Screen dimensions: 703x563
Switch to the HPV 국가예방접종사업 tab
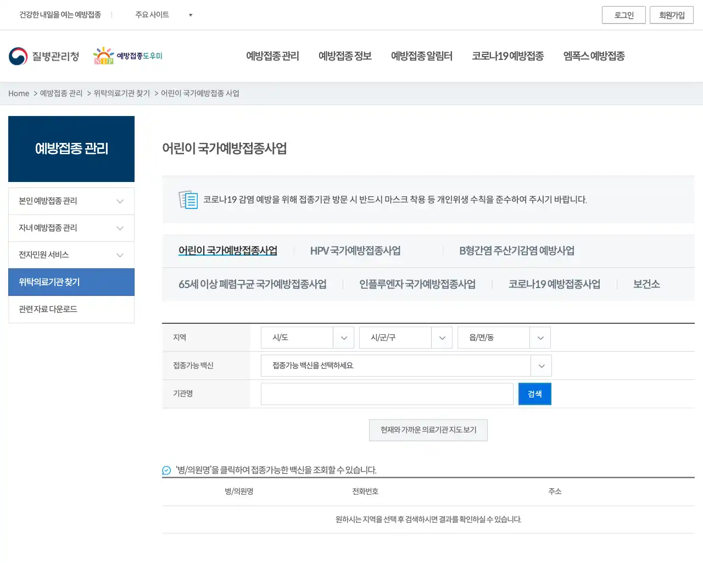point(354,251)
